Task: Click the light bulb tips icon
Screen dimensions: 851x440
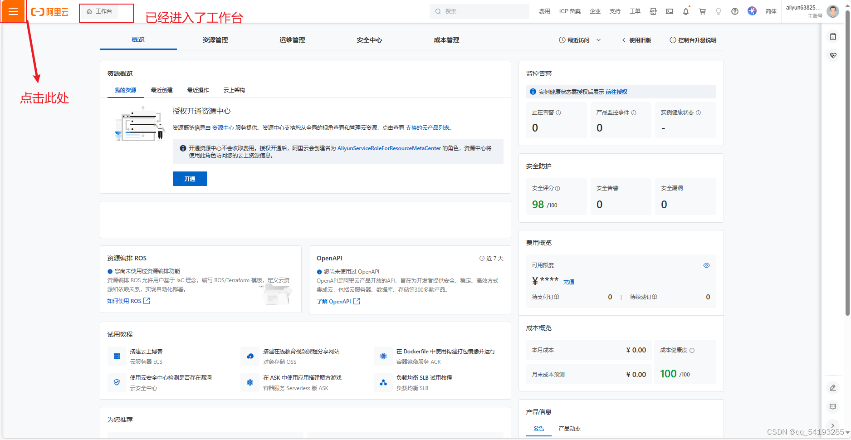Action: pos(719,11)
